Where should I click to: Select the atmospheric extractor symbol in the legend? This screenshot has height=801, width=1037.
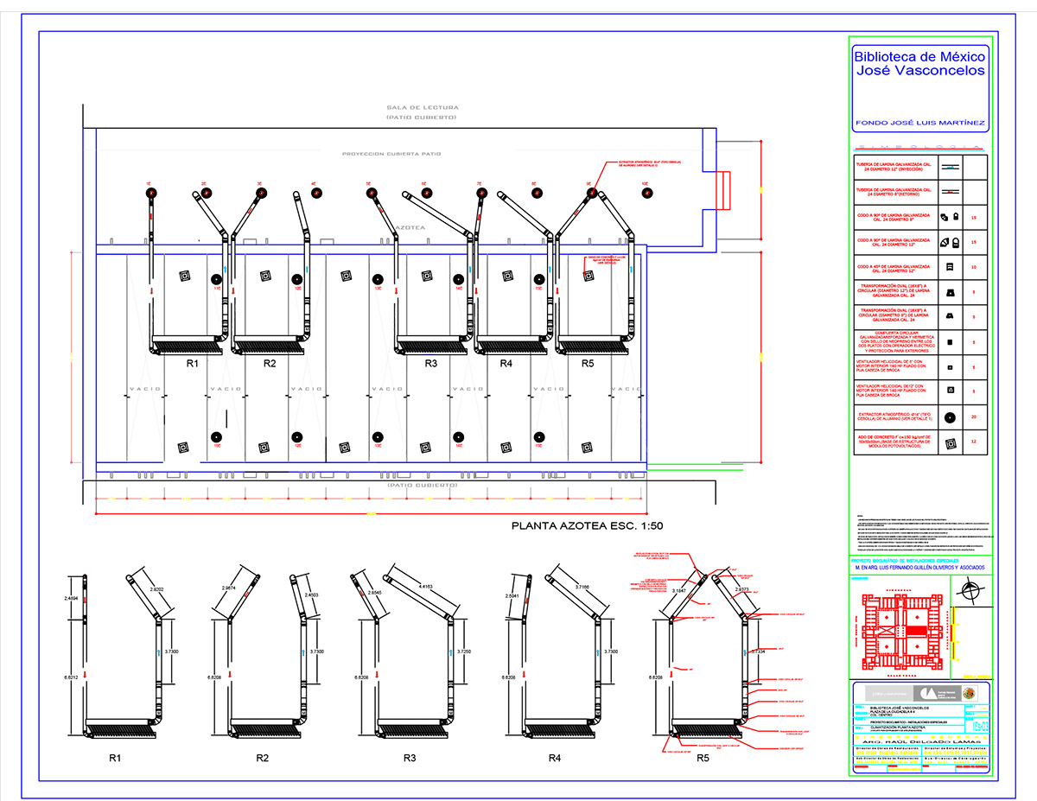point(951,417)
